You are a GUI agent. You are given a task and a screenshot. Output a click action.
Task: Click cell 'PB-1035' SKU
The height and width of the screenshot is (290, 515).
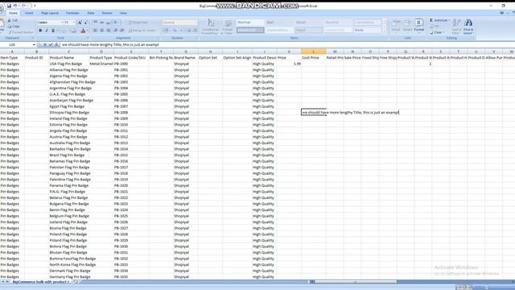point(131,277)
